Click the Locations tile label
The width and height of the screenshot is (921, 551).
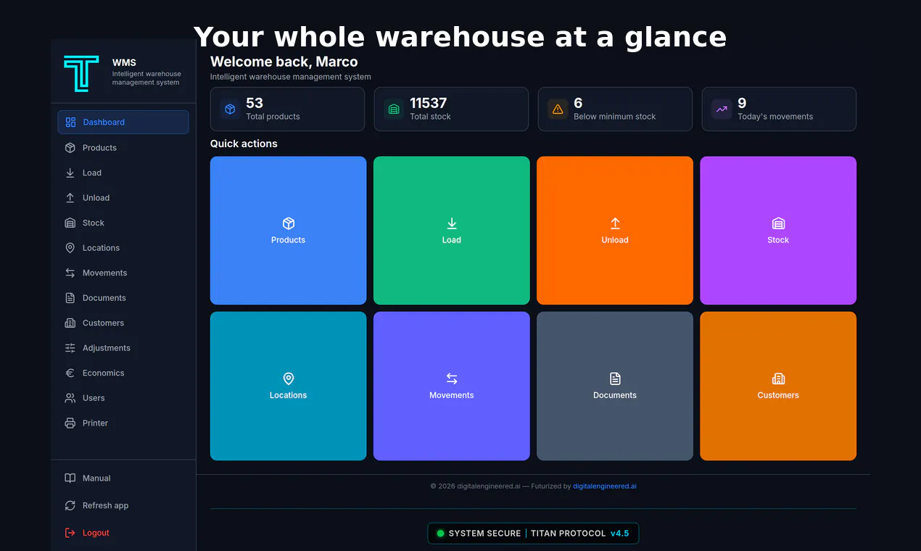289,395
